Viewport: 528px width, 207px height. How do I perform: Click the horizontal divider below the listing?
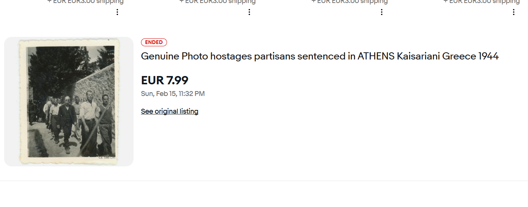264,181
